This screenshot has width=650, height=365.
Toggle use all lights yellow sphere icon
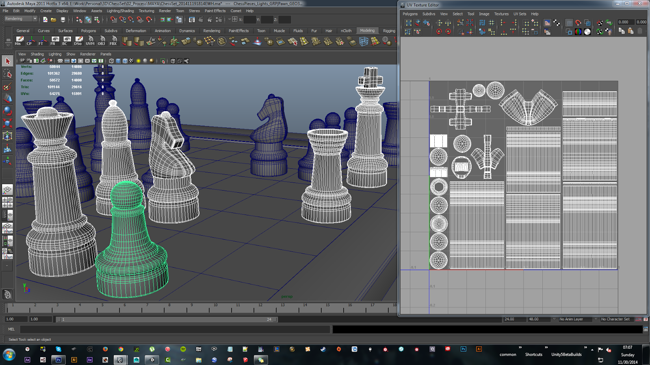click(x=139, y=61)
